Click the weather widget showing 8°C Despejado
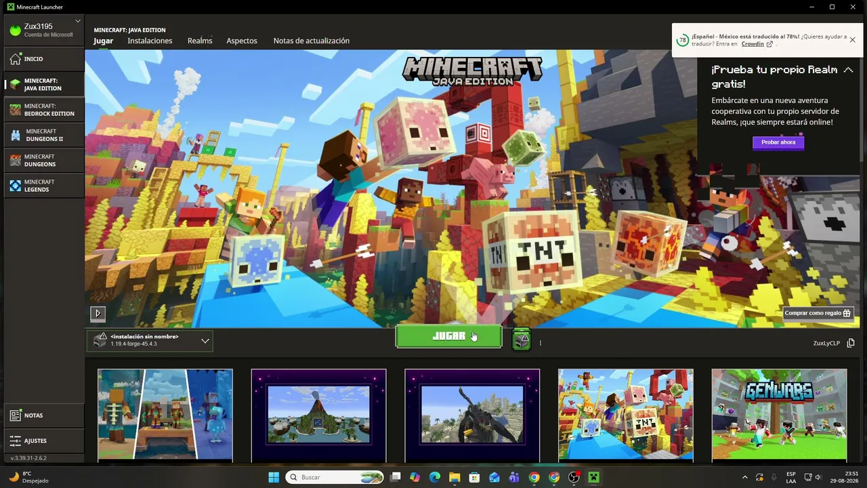Image resolution: width=867 pixels, height=488 pixels. 28,477
